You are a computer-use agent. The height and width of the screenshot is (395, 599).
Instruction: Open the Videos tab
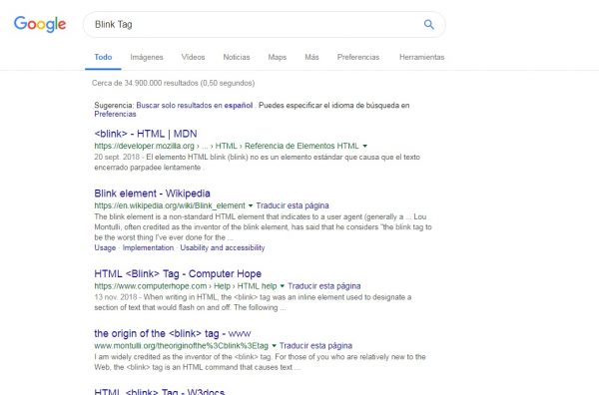(x=193, y=57)
